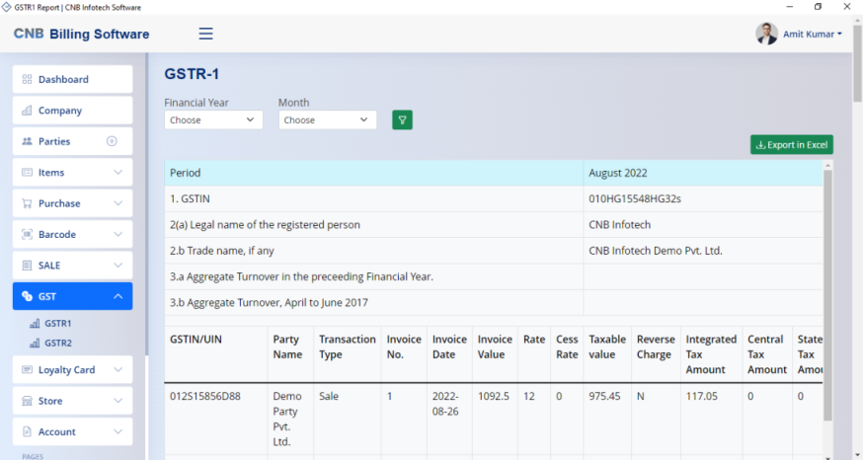This screenshot has width=863, height=460.
Task: Click the Barcode sidebar icon
Action: 28,235
